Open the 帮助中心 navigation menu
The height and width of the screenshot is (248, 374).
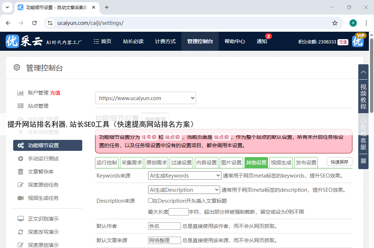(235, 41)
